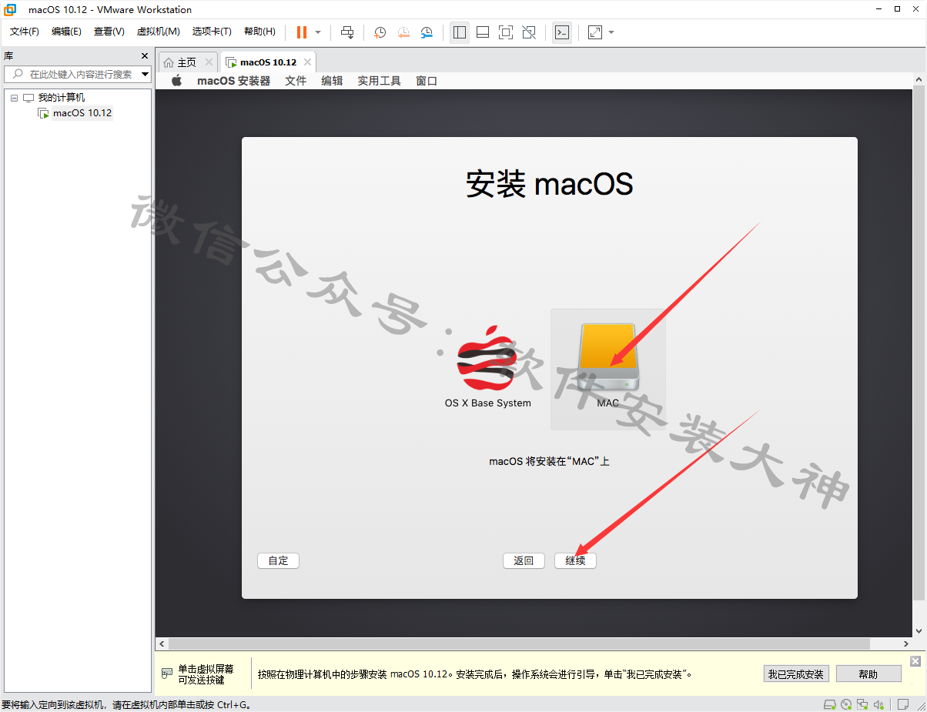Click the network adapter status icon
The image size is (927, 712).
click(863, 704)
